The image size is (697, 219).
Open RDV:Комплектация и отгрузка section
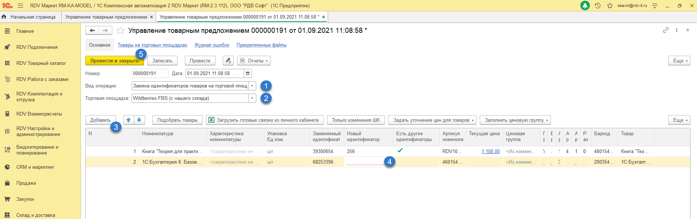coord(39,97)
